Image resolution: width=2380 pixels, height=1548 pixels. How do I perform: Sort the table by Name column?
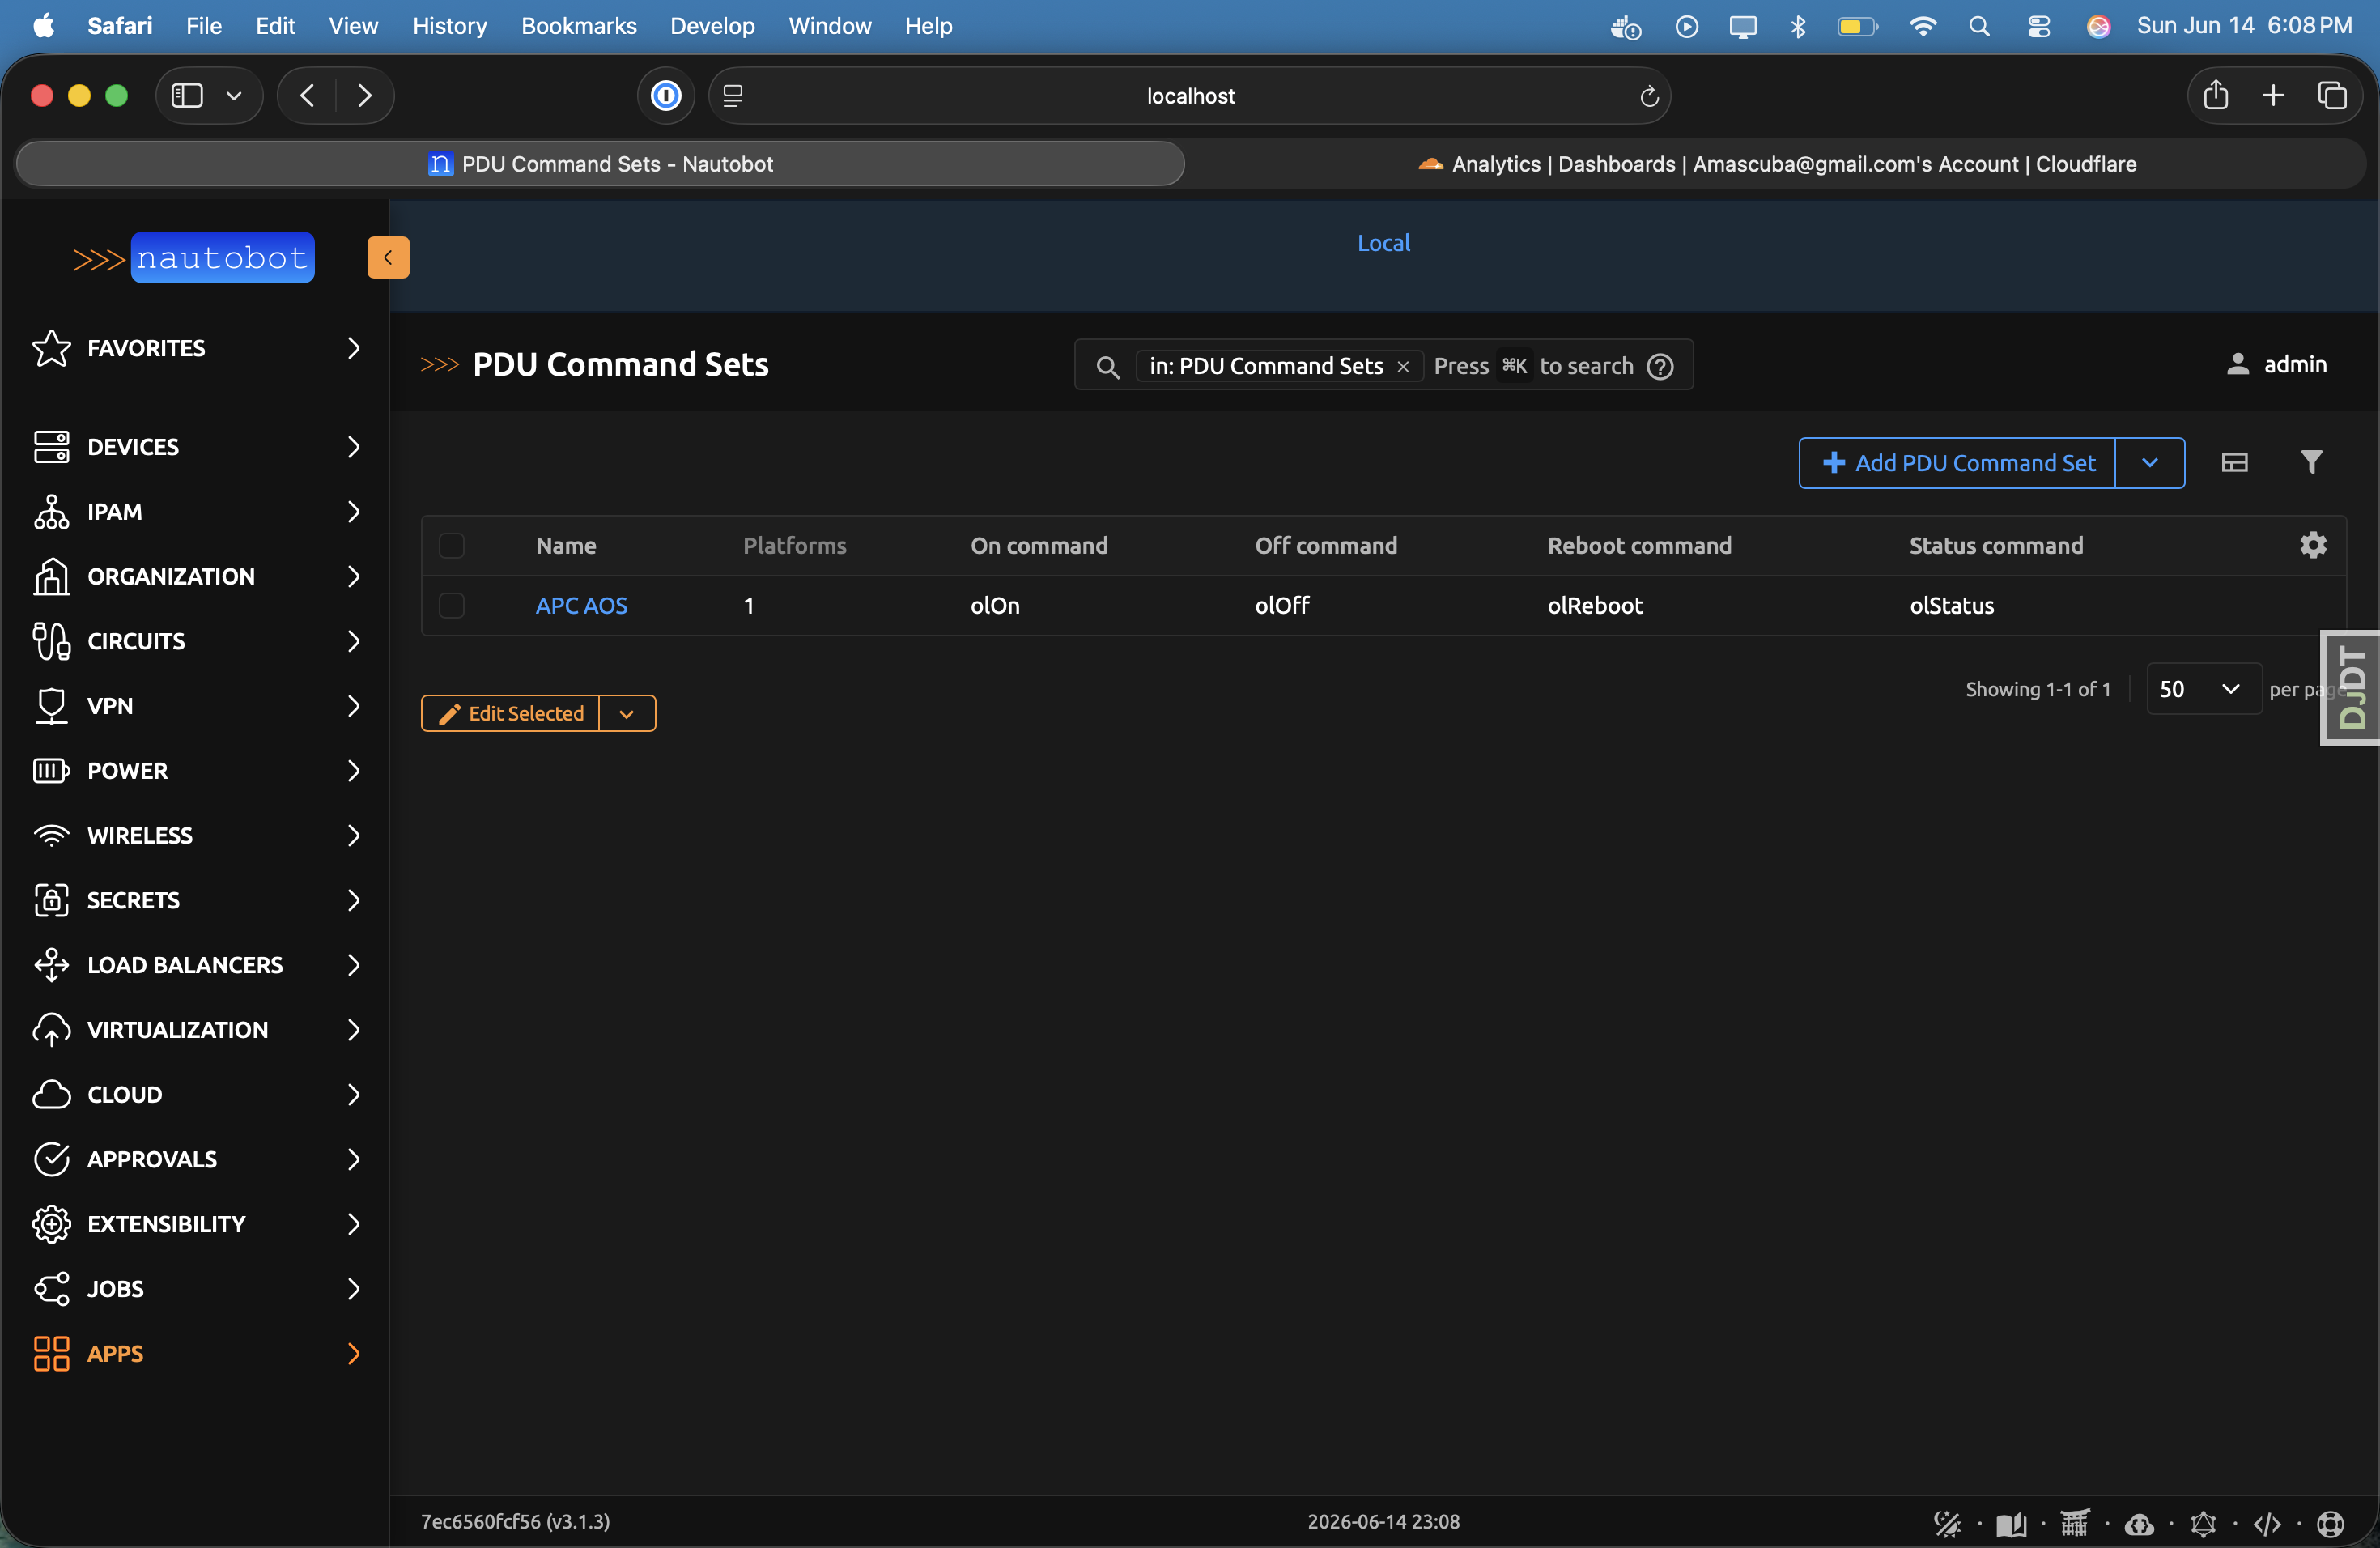click(566, 545)
